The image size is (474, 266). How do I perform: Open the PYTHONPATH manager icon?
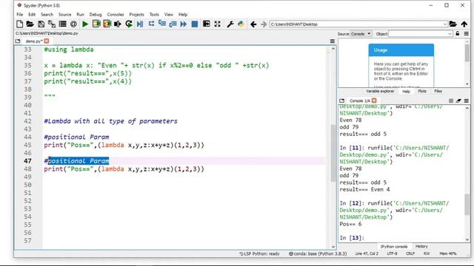pos(241,24)
